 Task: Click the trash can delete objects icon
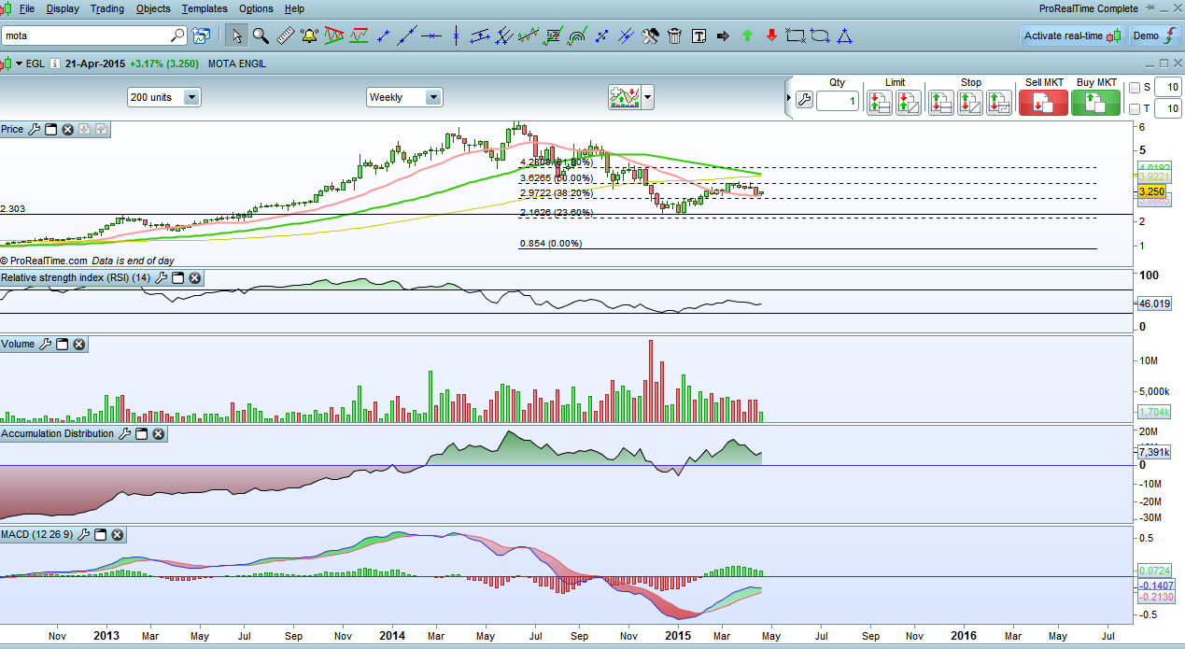click(674, 35)
